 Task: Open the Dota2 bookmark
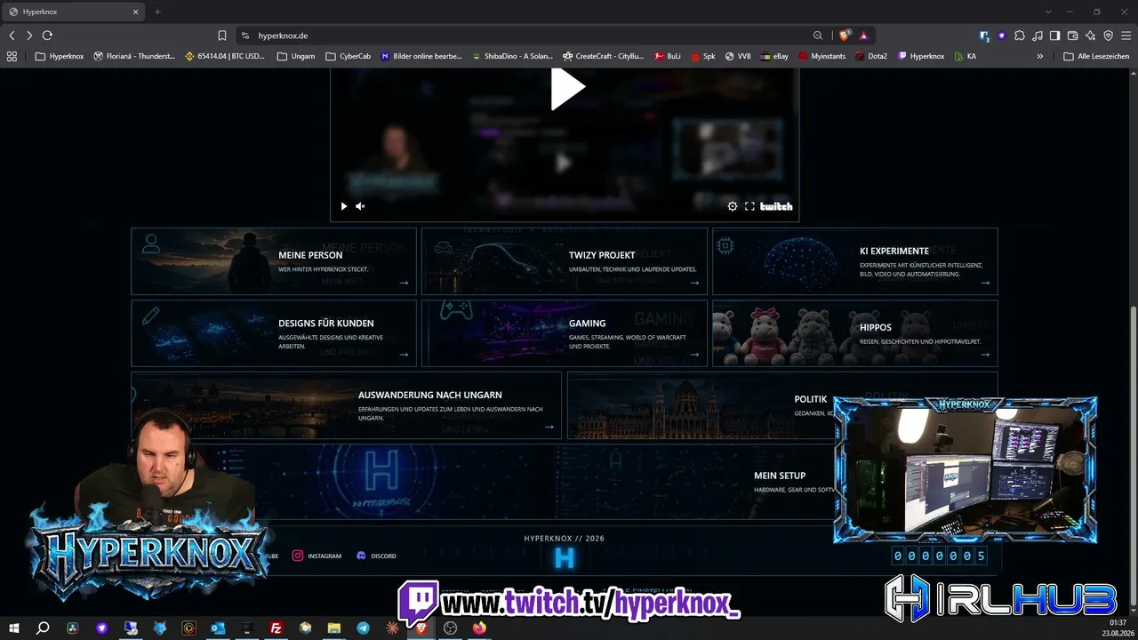pos(871,56)
